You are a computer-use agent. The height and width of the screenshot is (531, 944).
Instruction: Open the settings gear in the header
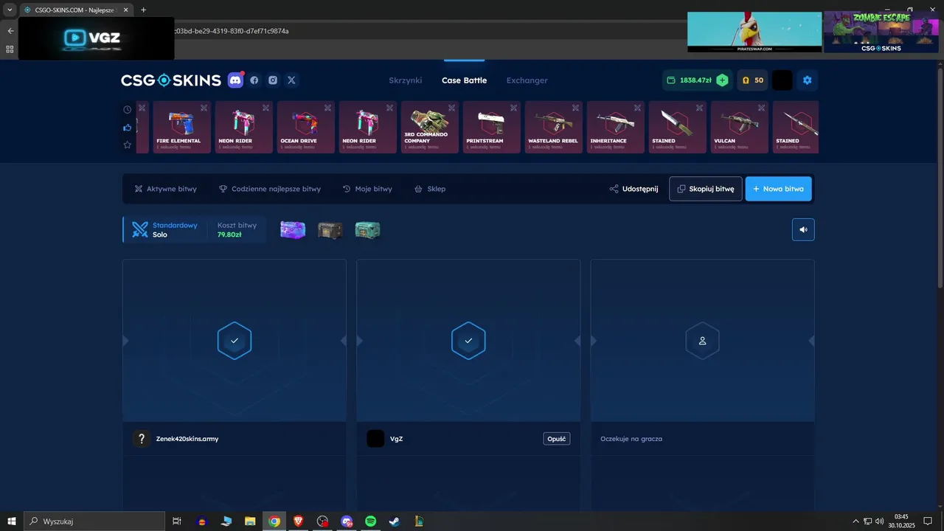click(x=807, y=80)
